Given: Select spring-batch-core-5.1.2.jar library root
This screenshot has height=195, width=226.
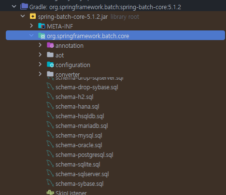Looking at the screenshot, I should click(88, 17).
